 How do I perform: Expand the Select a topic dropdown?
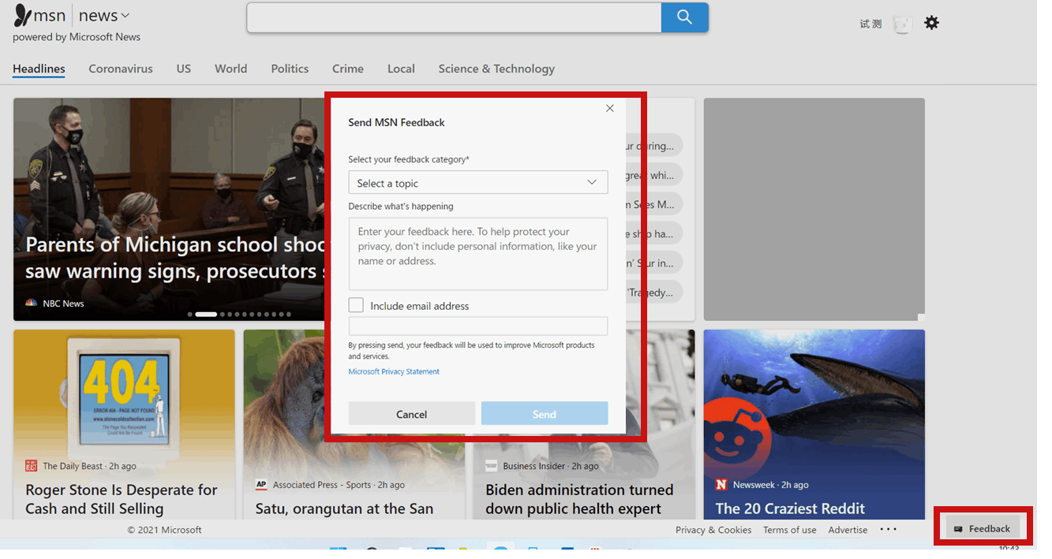[478, 182]
